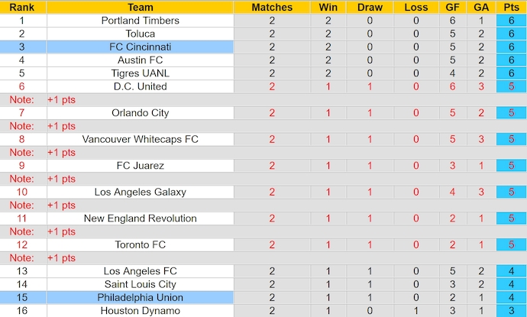The height and width of the screenshot is (317, 527).
Task: Select the highlighted FC Cincinnati row
Action: point(141,47)
